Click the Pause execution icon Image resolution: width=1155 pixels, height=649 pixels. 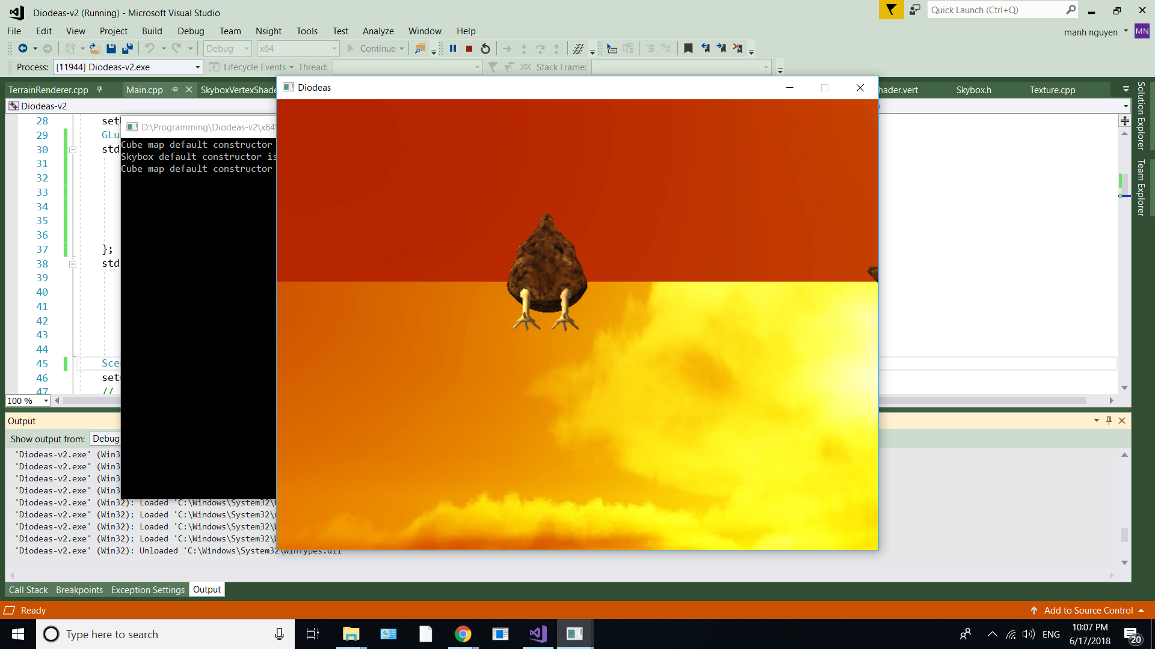click(452, 48)
